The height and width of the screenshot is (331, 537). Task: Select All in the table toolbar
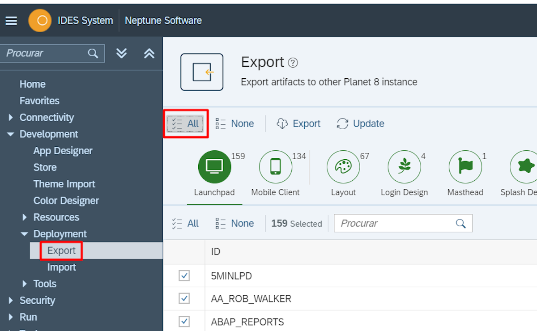pos(185,223)
